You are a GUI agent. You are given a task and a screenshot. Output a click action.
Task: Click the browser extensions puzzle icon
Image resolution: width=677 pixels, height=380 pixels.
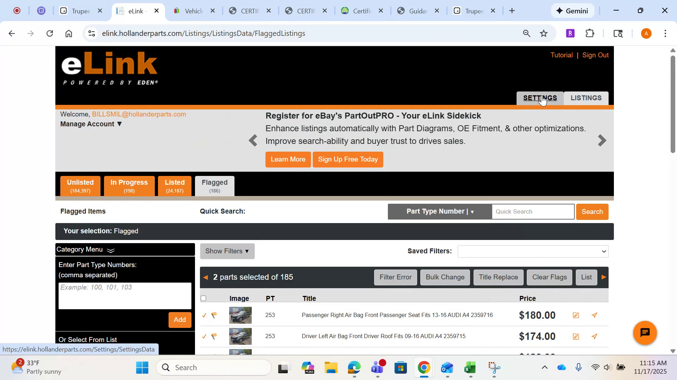[590, 33]
